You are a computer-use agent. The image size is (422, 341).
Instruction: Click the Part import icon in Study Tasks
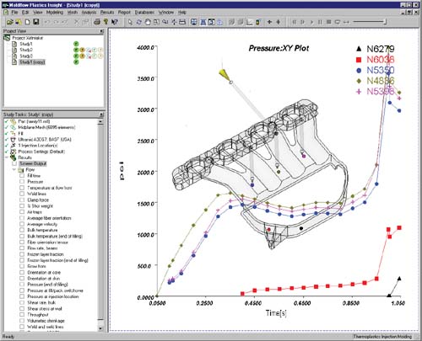pyautogui.click(x=13, y=121)
